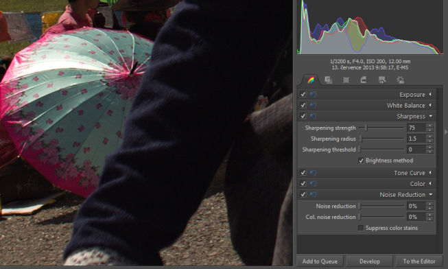Click the '1/3200 s, F4.0, ISO 200' info text

pos(370,61)
